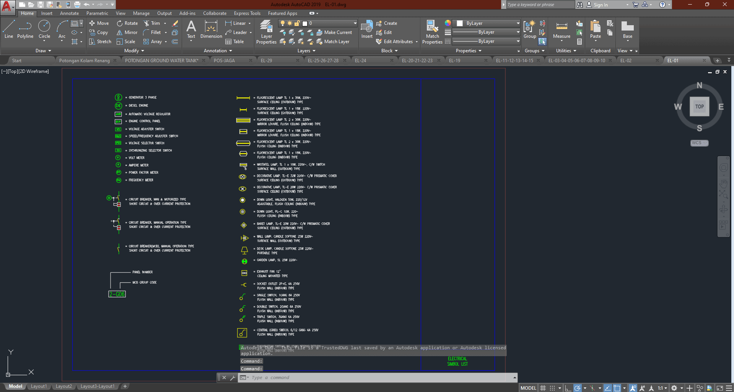This screenshot has height=392, width=734.
Task: Toggle grid display in status bar
Action: point(543,388)
